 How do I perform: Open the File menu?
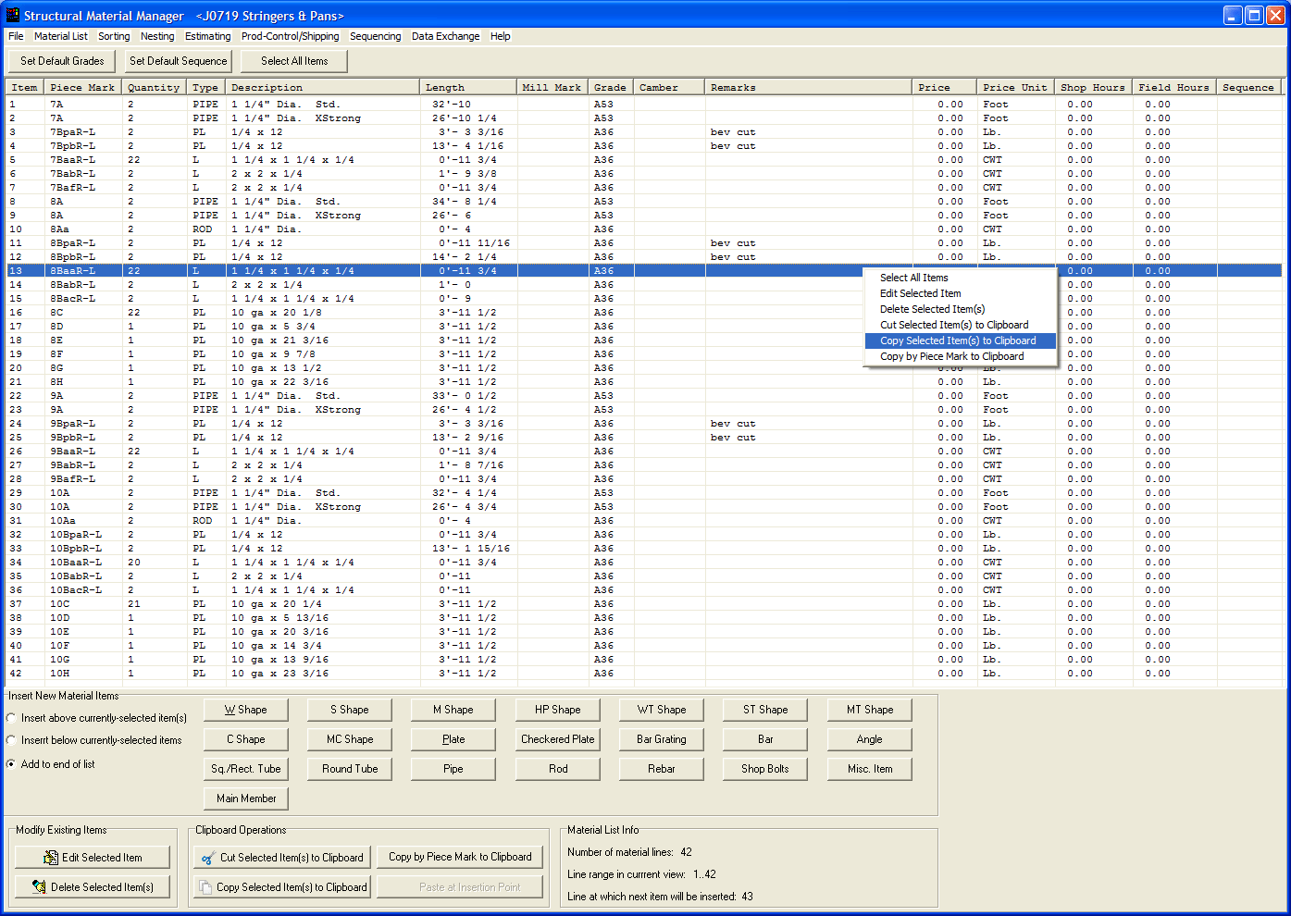(16, 36)
